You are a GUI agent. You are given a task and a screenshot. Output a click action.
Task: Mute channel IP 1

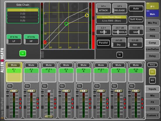[x=14, y=65]
